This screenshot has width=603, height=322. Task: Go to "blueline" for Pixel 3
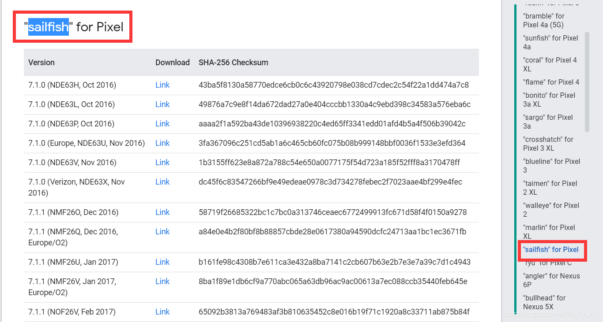click(x=552, y=166)
